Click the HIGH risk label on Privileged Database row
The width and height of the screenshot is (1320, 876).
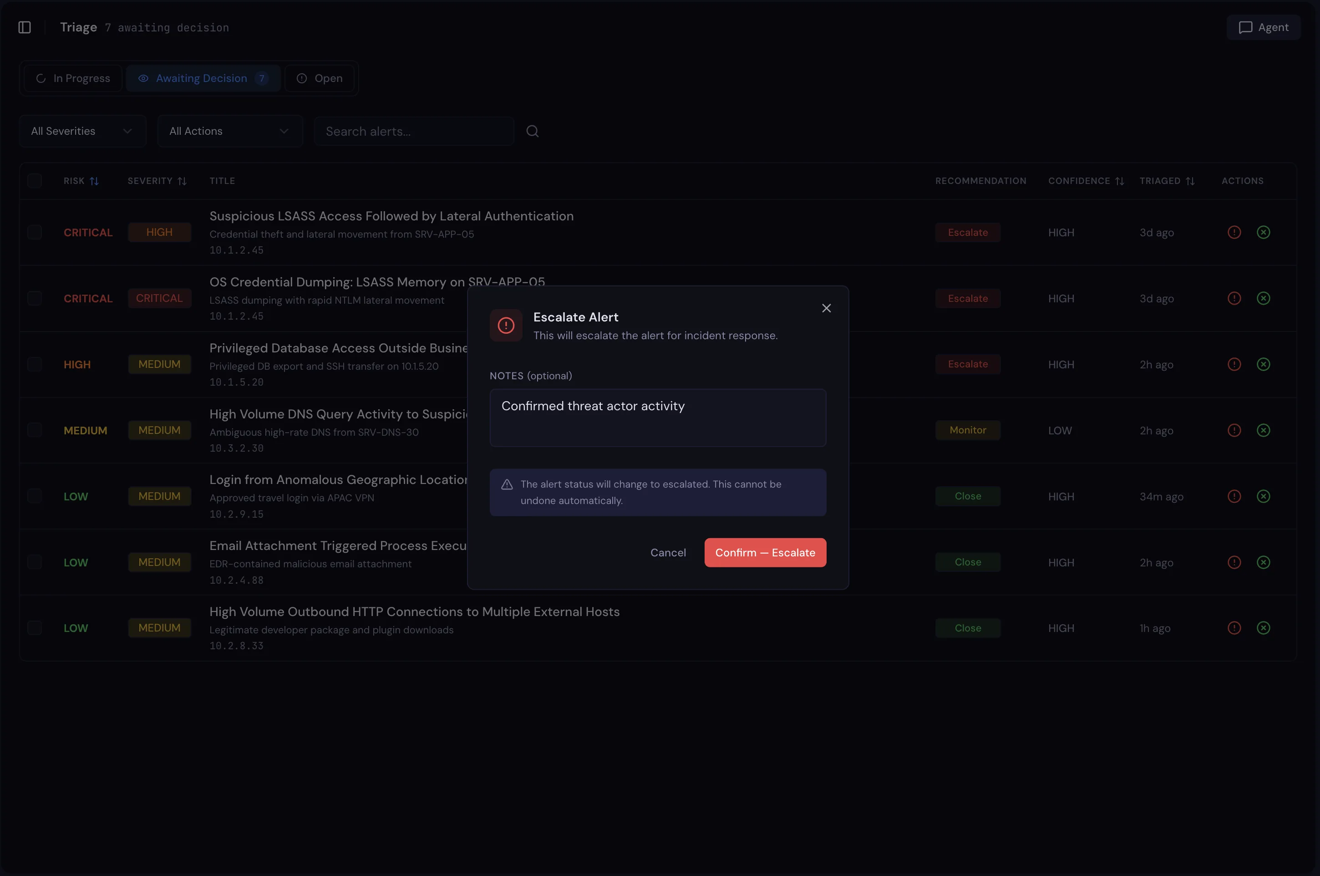[77, 365]
